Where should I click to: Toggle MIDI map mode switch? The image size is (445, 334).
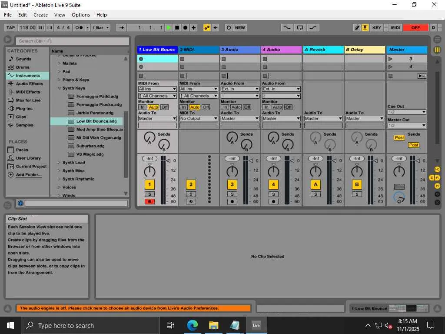pyautogui.click(x=395, y=27)
